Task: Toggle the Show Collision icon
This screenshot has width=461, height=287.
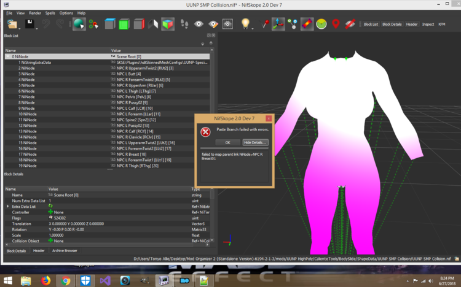Action: click(x=307, y=24)
